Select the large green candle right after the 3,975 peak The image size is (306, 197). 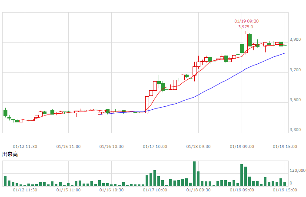tap(249, 40)
